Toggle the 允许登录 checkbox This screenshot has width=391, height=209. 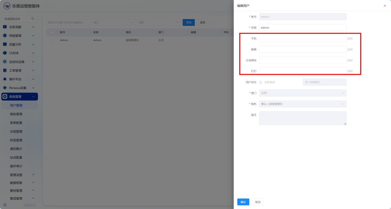(261, 82)
